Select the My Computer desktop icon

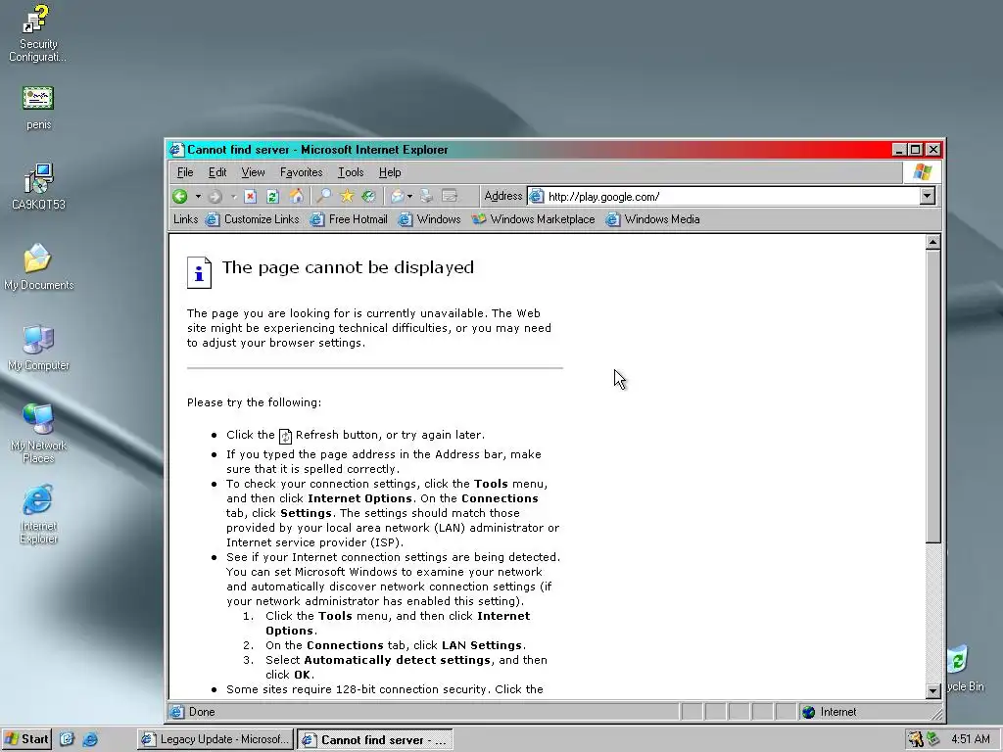tap(38, 348)
